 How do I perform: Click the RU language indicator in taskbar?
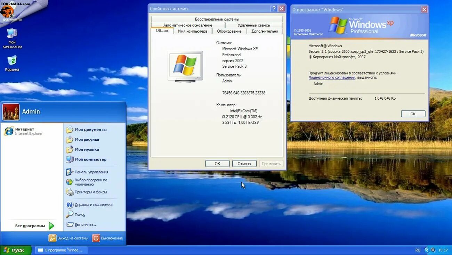[418, 250]
